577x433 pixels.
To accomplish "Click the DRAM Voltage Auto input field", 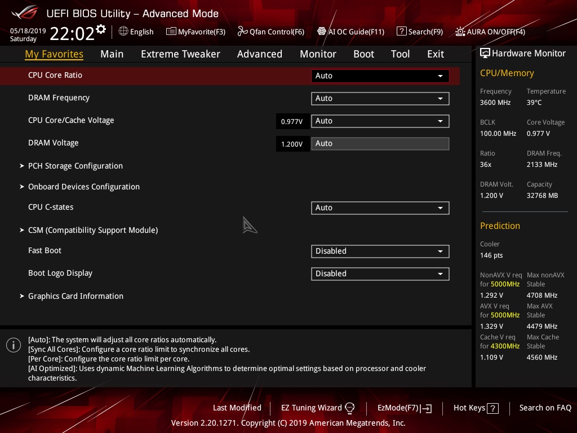I will (x=380, y=144).
